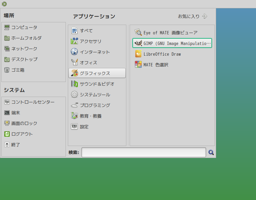
Task: Click the コンピュータ label
Action: 24,27
